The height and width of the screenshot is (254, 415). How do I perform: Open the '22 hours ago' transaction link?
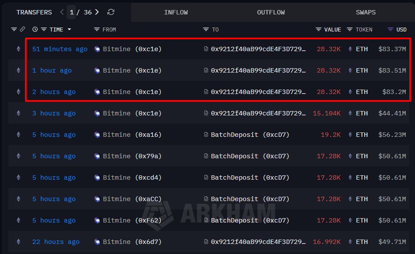pyautogui.click(x=56, y=242)
